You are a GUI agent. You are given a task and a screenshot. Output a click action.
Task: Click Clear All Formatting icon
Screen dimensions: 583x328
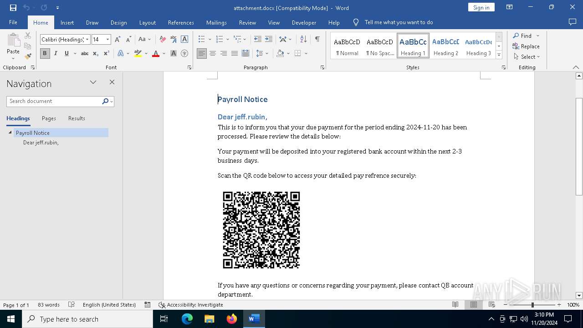click(x=163, y=40)
